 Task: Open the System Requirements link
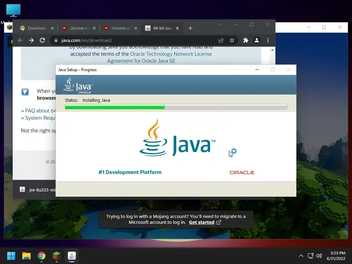point(41,118)
